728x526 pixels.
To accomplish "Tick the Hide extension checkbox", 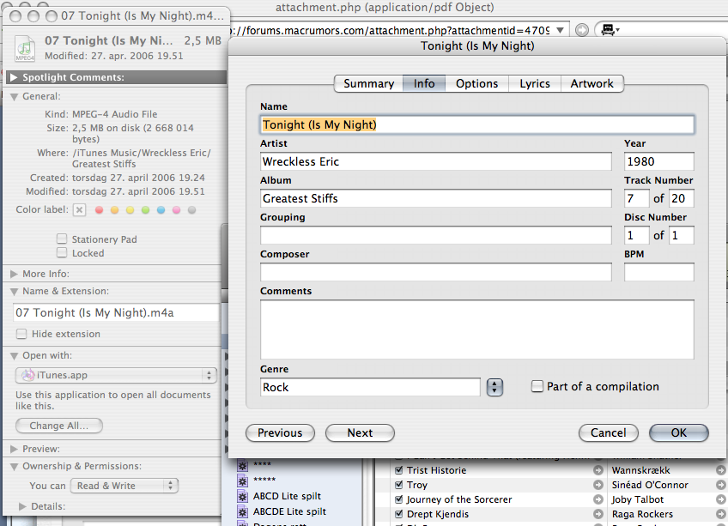I will tap(21, 334).
